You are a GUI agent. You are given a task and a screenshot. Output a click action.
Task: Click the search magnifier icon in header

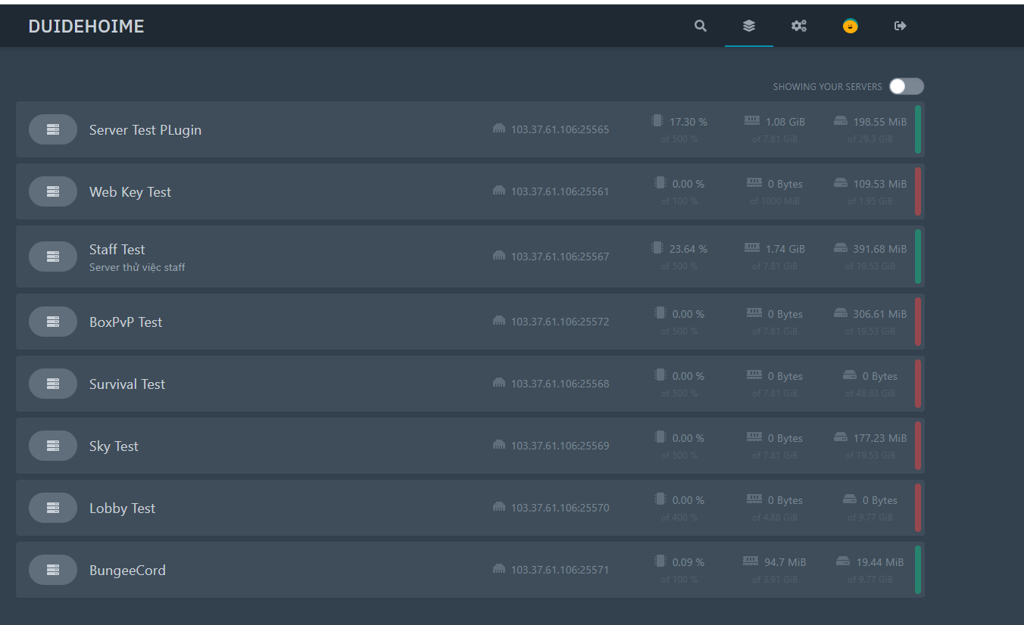coord(701,26)
